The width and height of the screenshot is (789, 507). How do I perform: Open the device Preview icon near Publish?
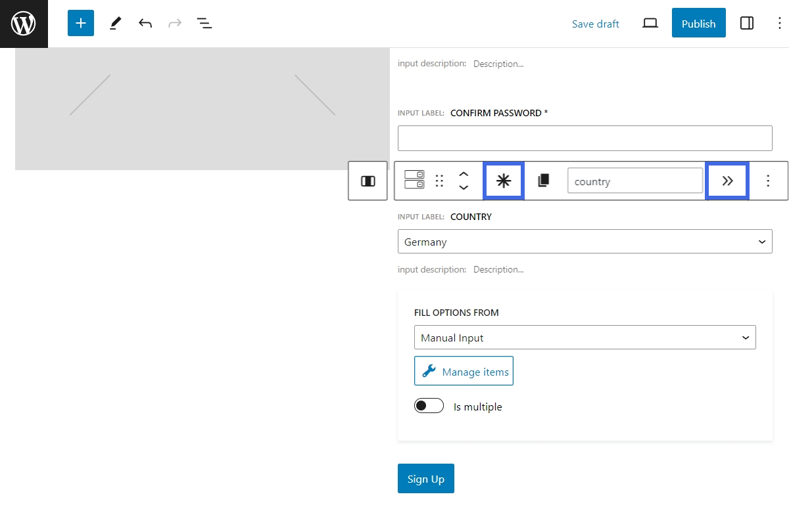click(x=650, y=23)
